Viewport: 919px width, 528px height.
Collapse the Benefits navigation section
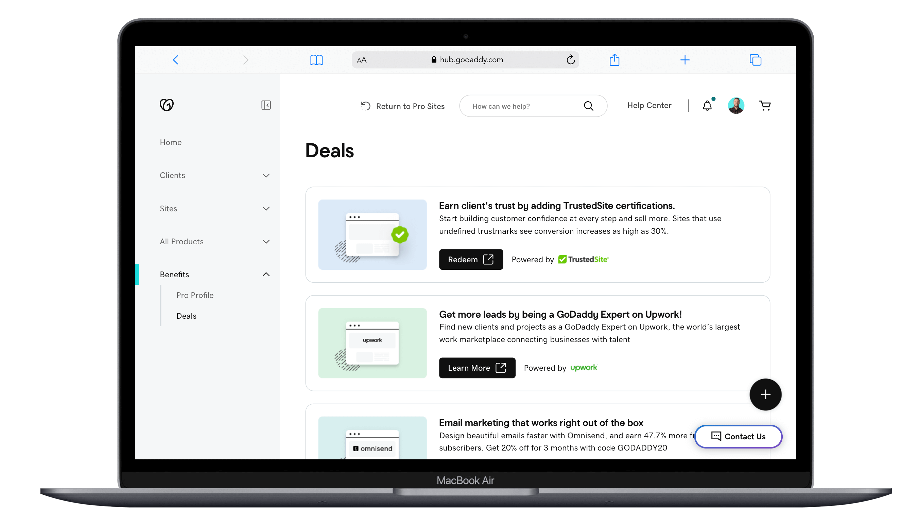pos(266,274)
